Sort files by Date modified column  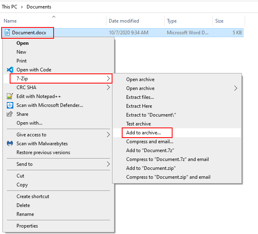coord(124,21)
